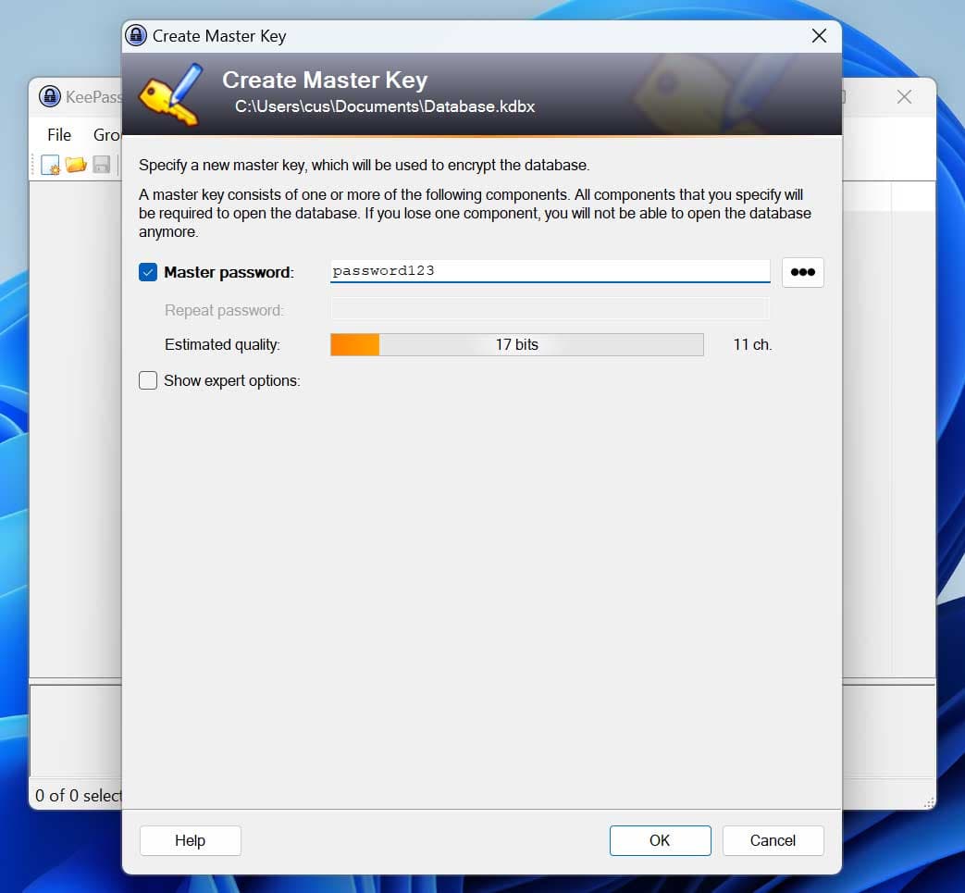Click the disabled Repeat password field

pos(550,308)
